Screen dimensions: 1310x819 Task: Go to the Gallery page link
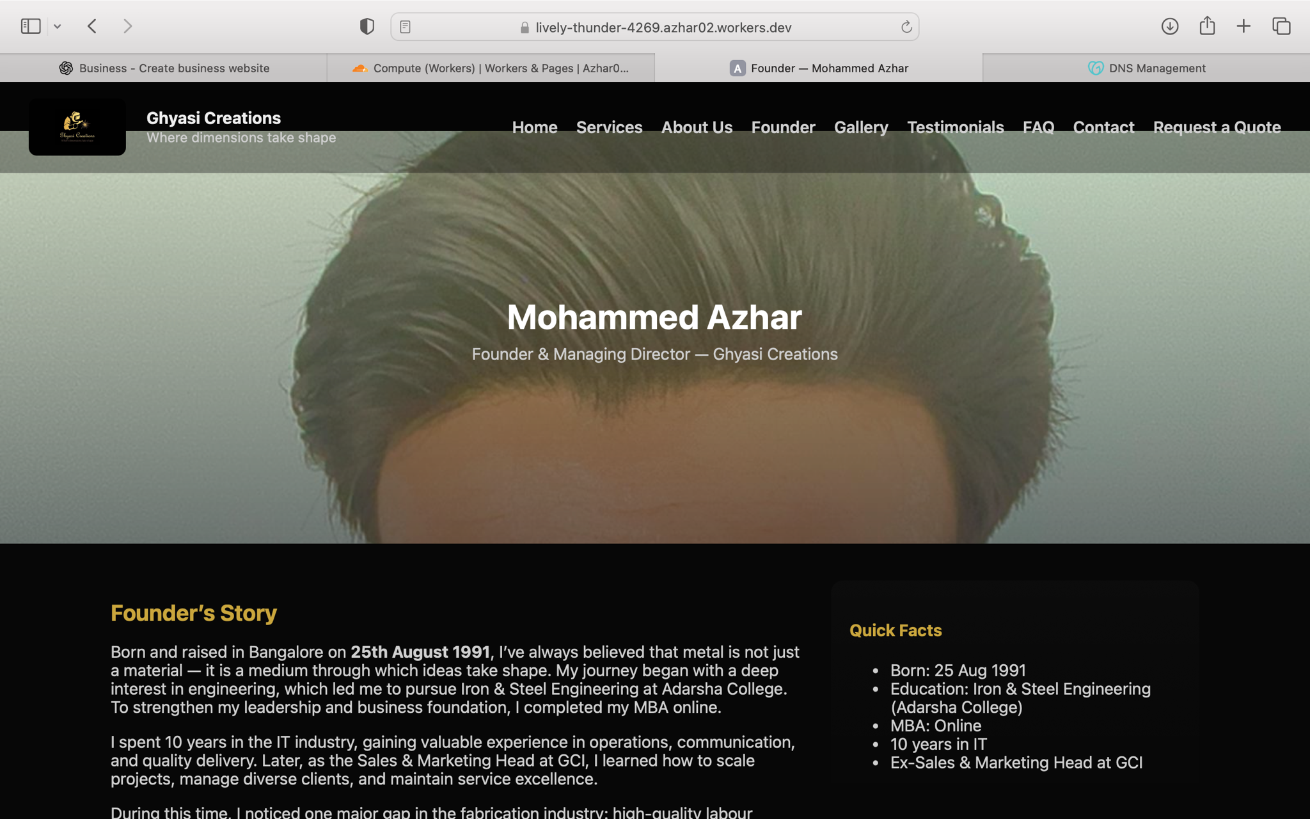point(861,127)
